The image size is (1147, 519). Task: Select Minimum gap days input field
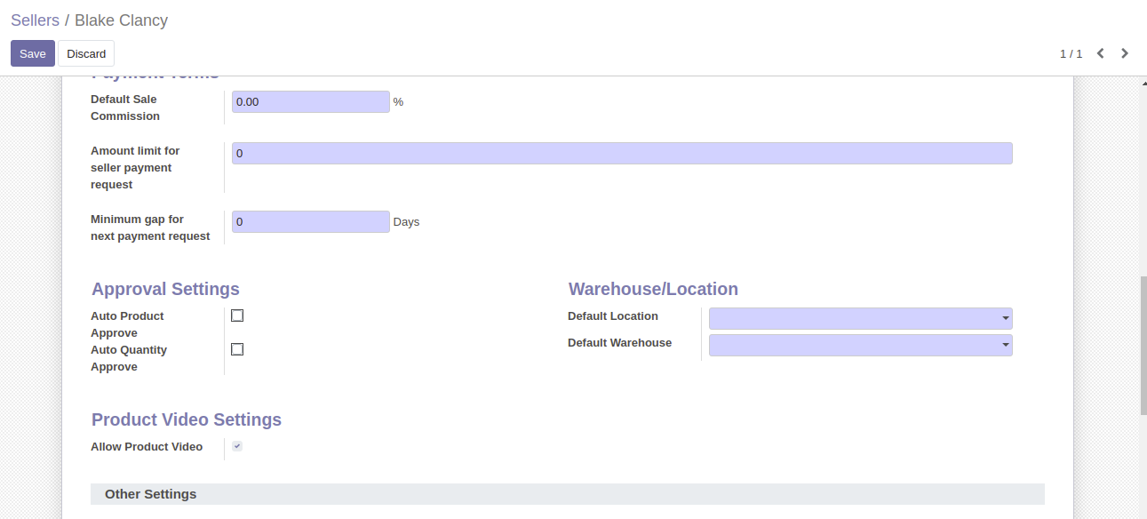(310, 222)
